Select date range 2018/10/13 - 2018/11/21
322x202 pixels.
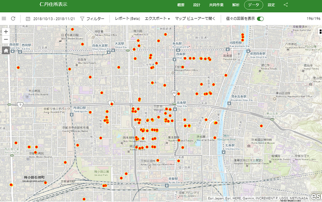pyautogui.click(x=54, y=19)
